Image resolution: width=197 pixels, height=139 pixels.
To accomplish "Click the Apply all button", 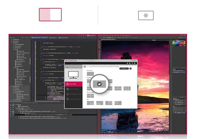I will pyautogui.click(x=124, y=68).
